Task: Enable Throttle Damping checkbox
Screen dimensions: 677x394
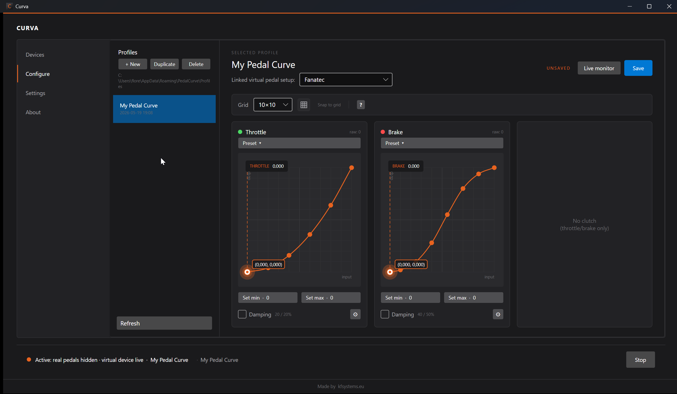Action: 242,314
